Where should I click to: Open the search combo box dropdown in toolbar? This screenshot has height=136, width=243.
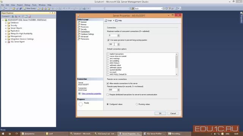click(162, 8)
